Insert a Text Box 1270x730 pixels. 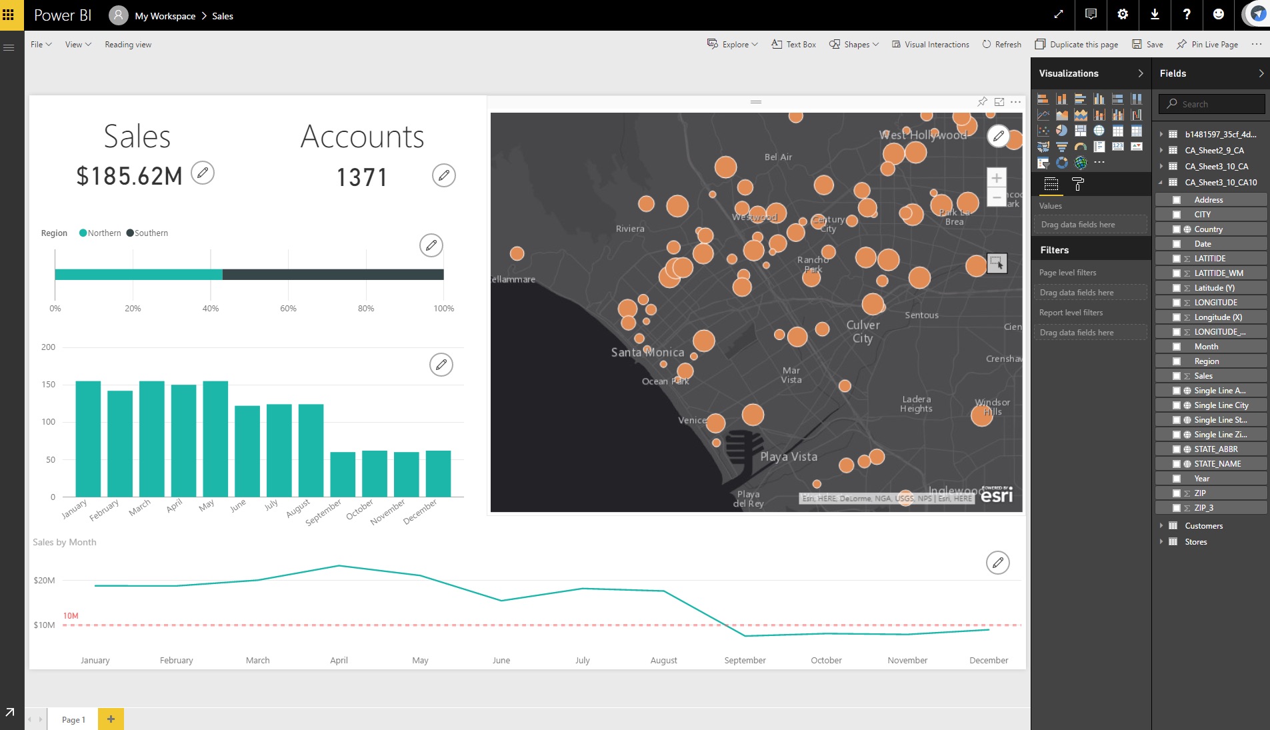click(x=793, y=45)
